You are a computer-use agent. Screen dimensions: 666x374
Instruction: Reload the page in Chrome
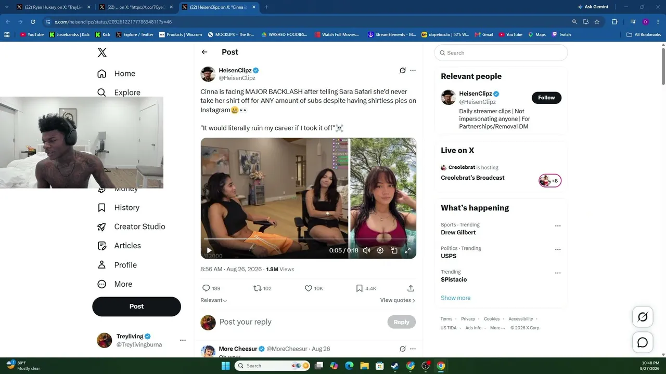tap(33, 22)
